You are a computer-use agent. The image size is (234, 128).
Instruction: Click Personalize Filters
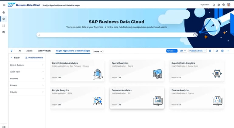(34, 58)
